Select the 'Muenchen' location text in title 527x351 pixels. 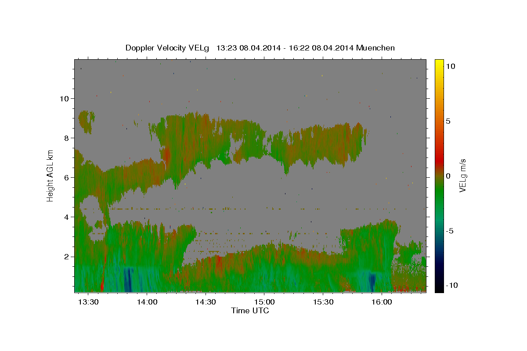point(376,48)
